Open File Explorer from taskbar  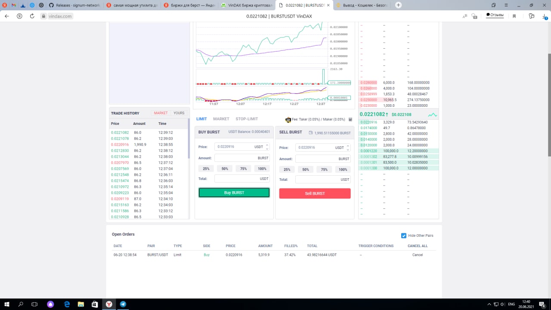[x=80, y=304]
